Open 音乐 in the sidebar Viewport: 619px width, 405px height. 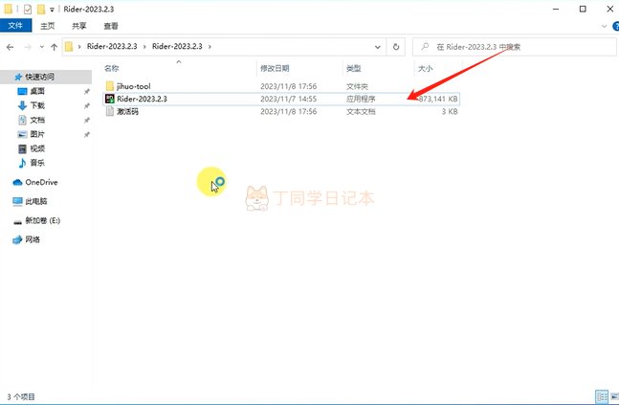(x=37, y=163)
